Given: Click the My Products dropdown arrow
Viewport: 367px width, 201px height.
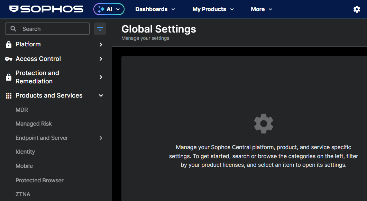Looking at the screenshot, I should click(x=232, y=9).
